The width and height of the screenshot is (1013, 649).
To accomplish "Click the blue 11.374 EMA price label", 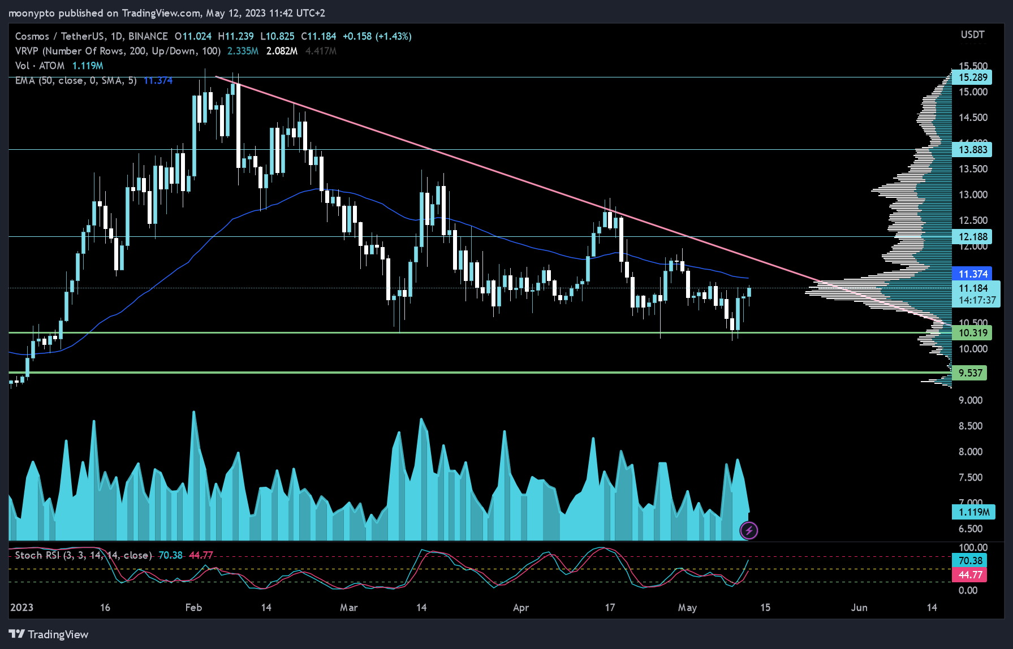I will coord(972,274).
